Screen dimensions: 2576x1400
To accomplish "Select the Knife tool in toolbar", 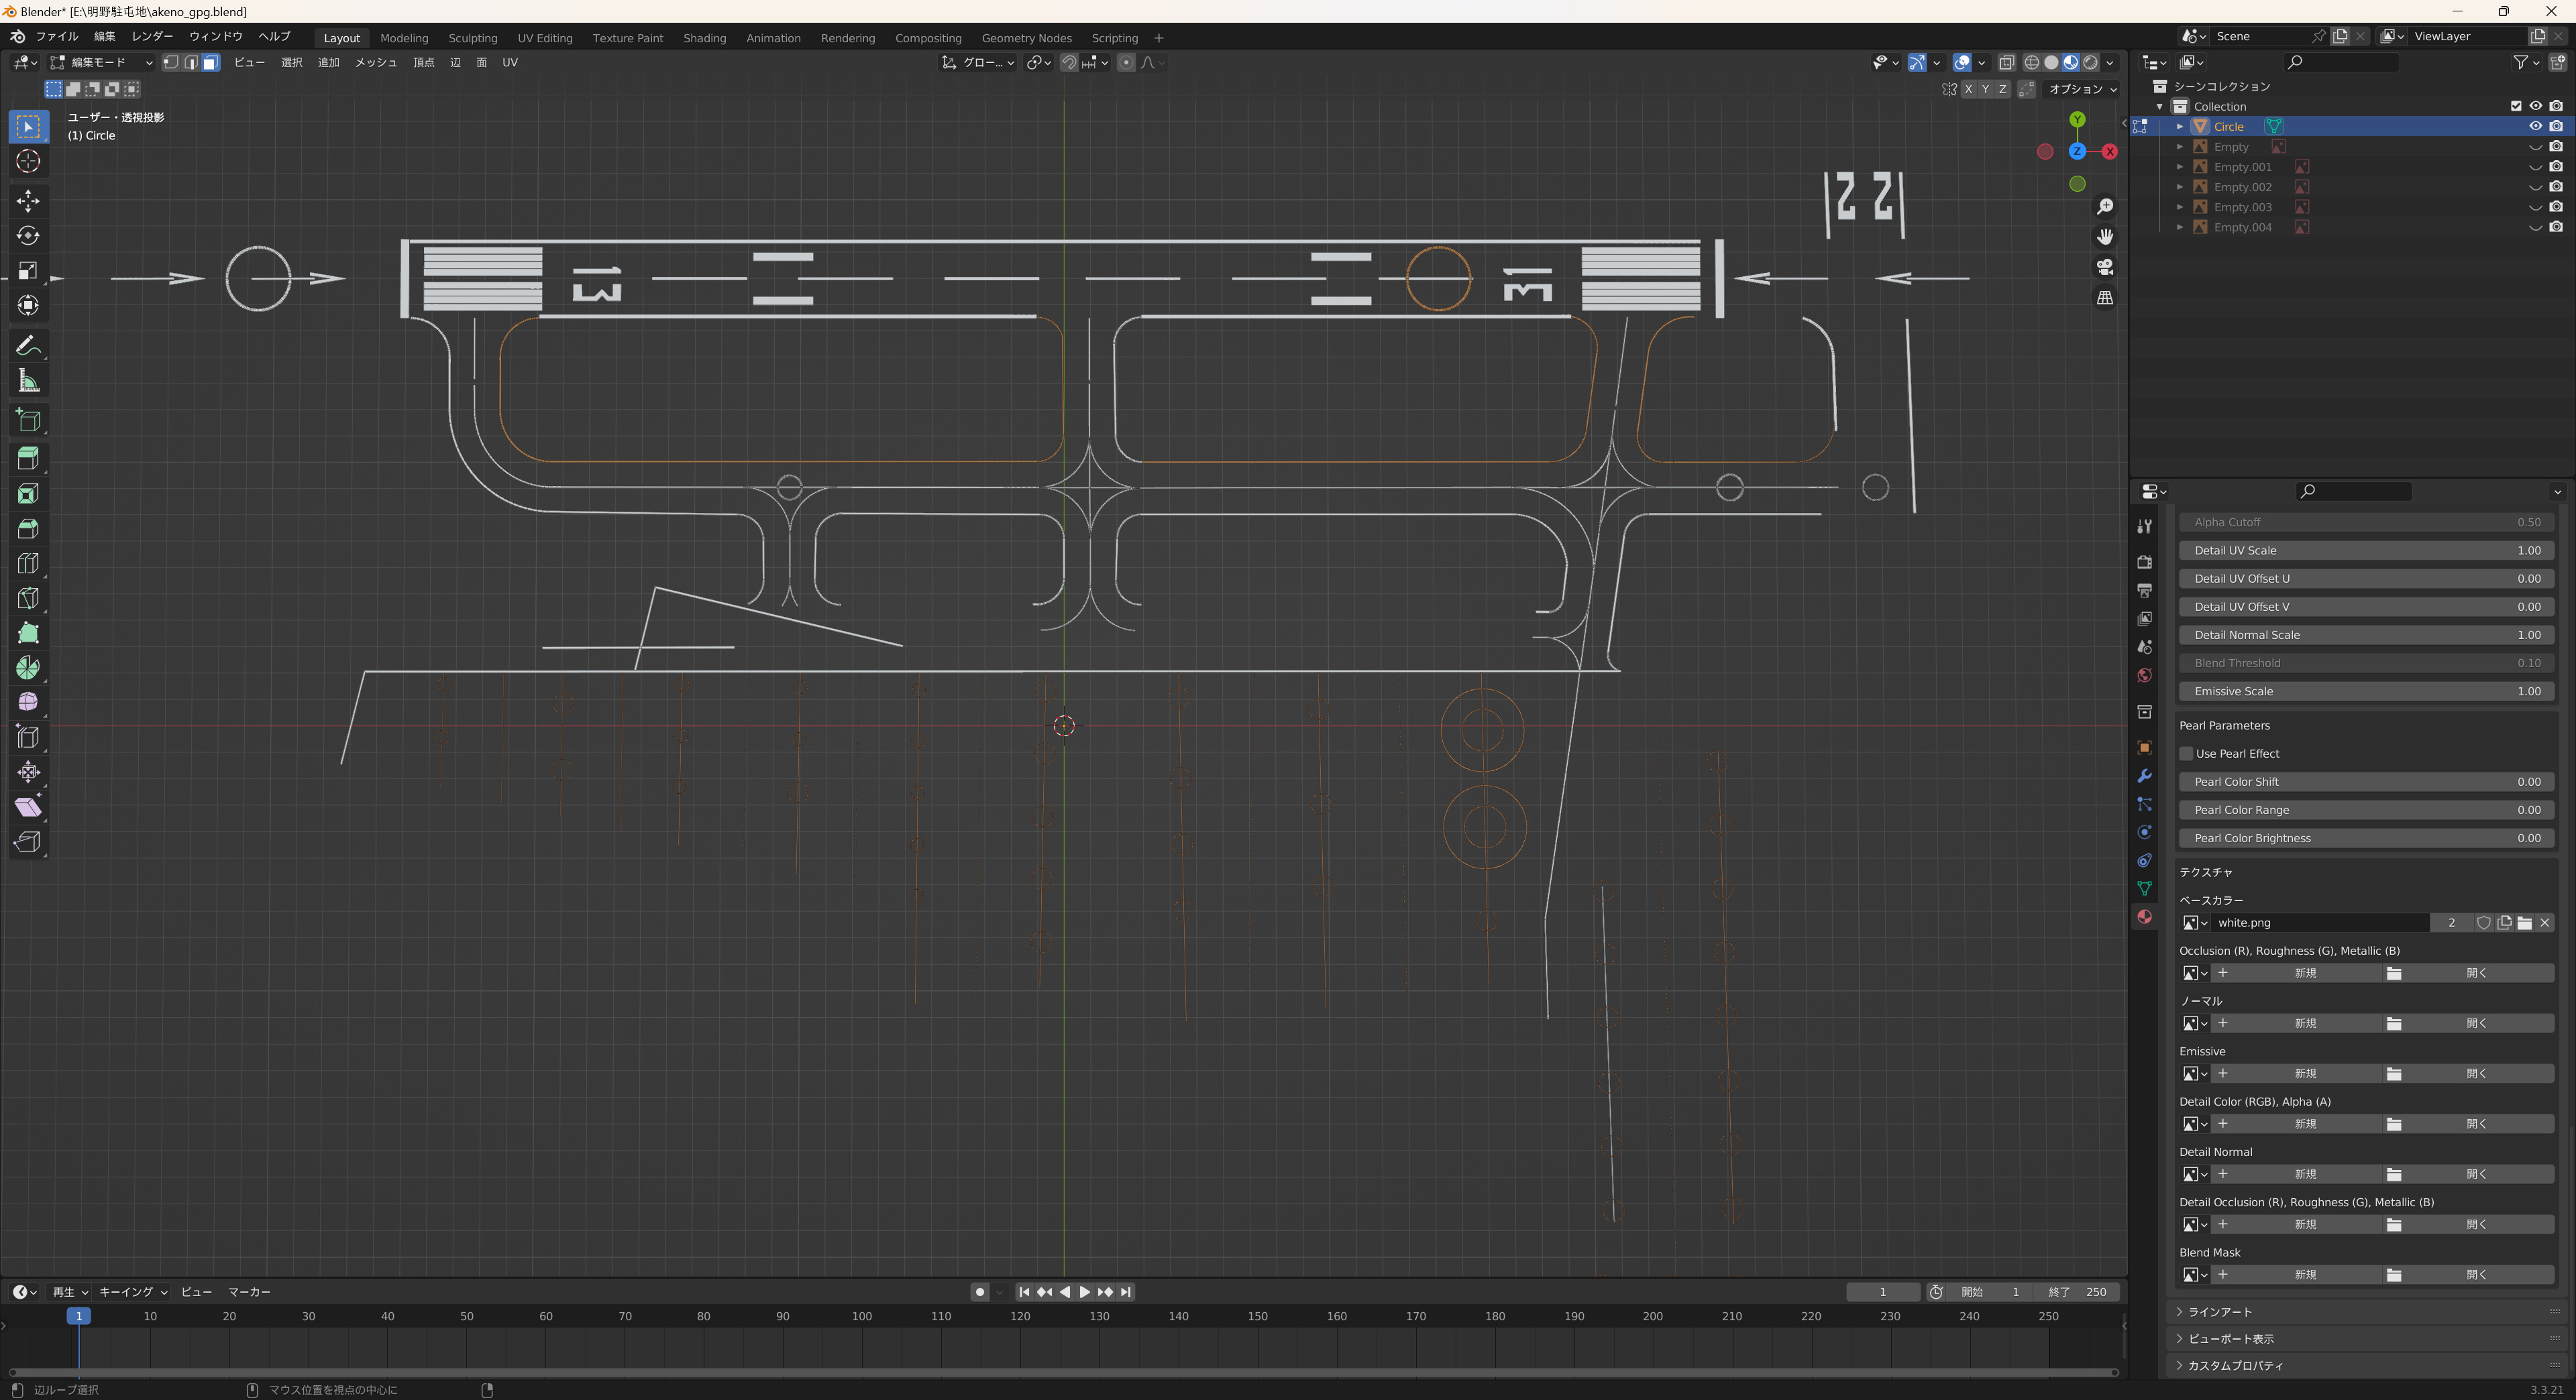I will click(x=28, y=597).
